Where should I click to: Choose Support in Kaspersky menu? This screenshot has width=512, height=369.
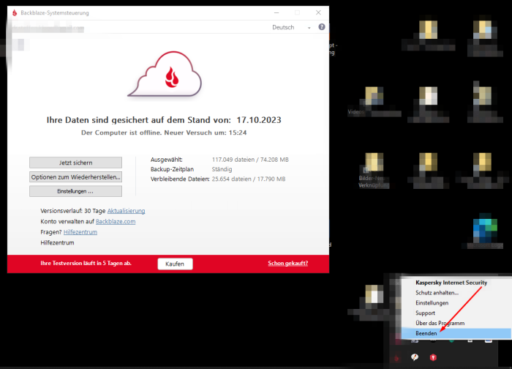point(425,313)
